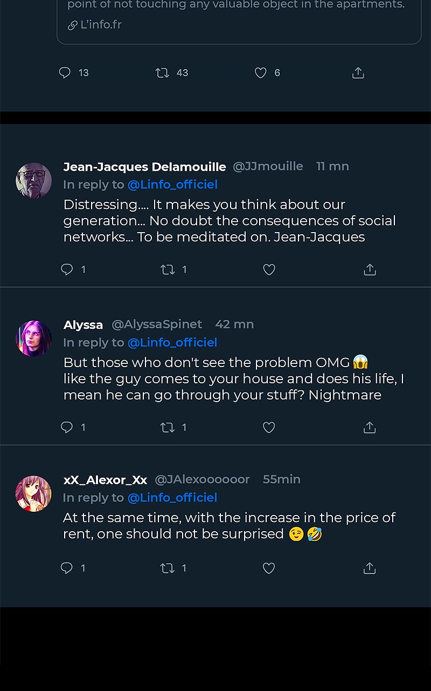The image size is (431, 691).
Task: Like xX_Alexor_Xx's comment
Action: 269,568
